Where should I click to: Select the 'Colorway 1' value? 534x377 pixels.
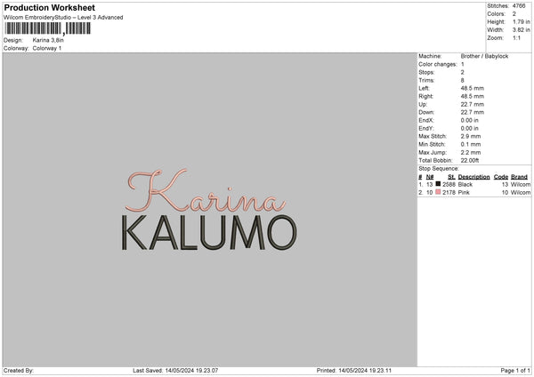coord(47,48)
